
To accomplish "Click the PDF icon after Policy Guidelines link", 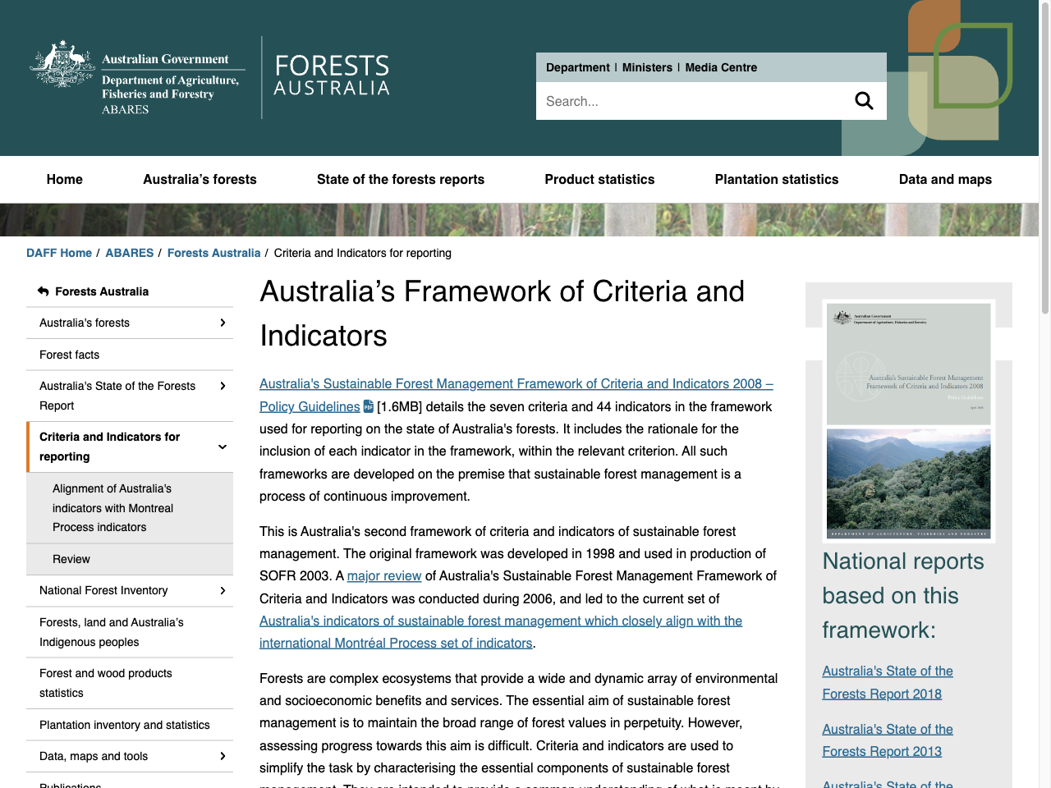I will tap(367, 406).
